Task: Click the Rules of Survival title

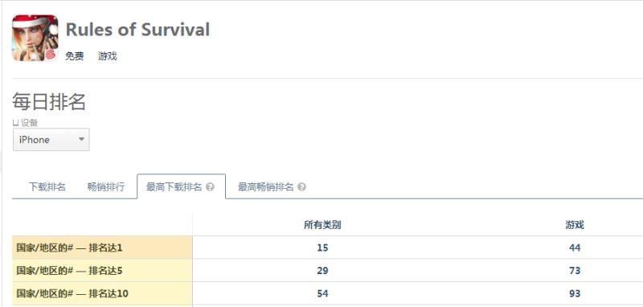Action: 137,30
